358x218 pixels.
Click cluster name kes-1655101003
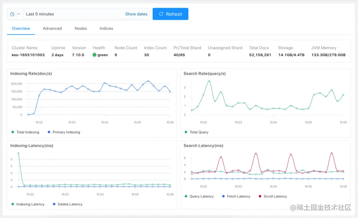point(28,55)
